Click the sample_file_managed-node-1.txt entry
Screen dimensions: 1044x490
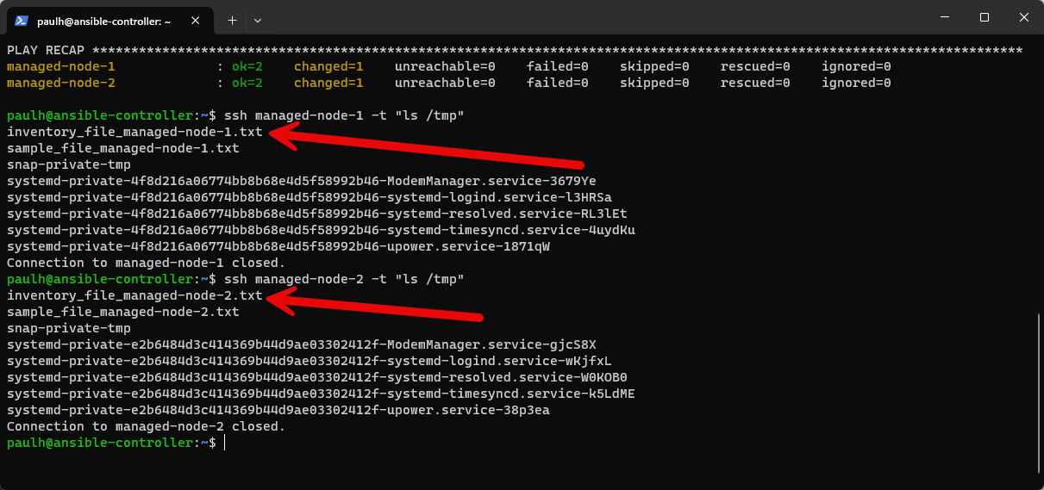(123, 148)
